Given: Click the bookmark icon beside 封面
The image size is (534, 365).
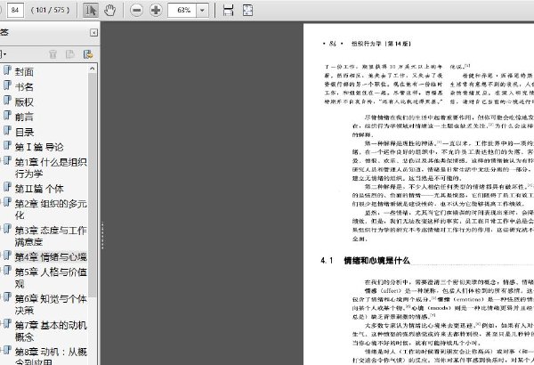Looking at the screenshot, I should (x=7, y=70).
